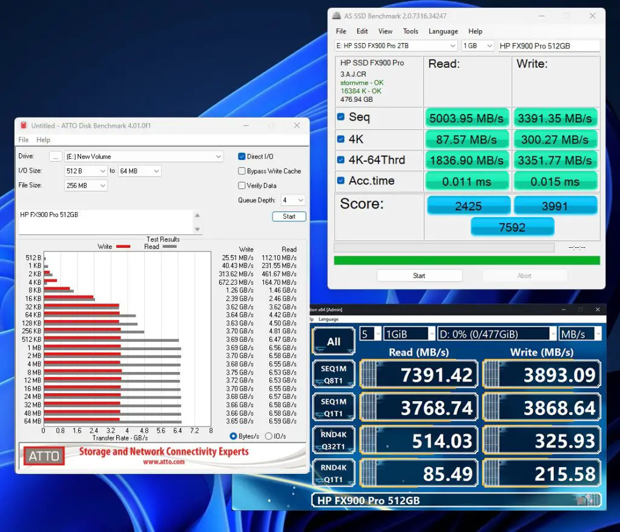The height and width of the screenshot is (532, 620).
Task: Click ATTO 64 MB read value 6.59 GB/s
Action: [x=283, y=421]
